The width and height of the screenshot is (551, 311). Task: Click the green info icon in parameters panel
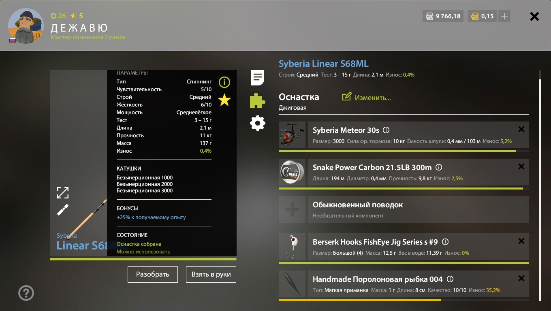click(x=224, y=82)
